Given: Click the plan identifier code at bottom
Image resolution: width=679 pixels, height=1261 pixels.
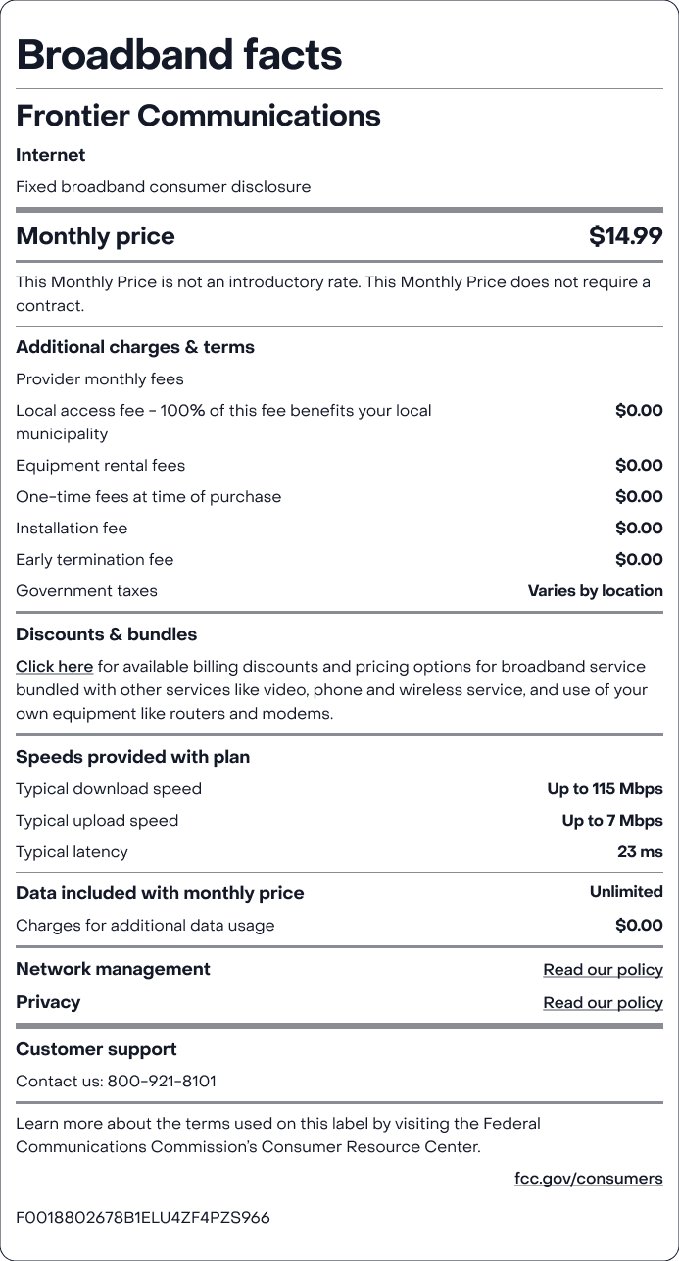Looking at the screenshot, I should coord(143,1218).
